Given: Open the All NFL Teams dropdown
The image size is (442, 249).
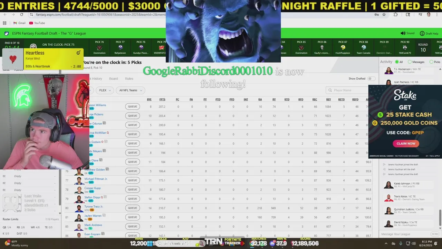Looking at the screenshot, I should 130,90.
